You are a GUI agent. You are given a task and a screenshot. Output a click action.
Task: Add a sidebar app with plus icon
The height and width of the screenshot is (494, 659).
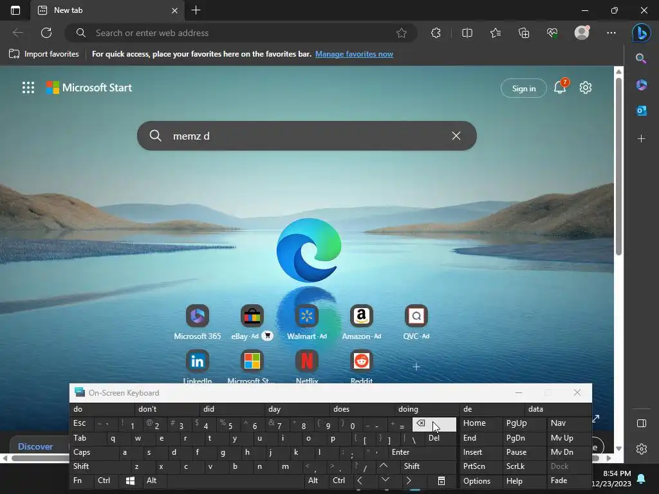click(642, 139)
